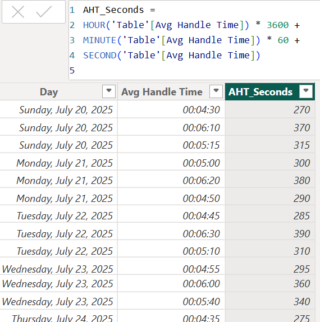Cancel the formula with the X icon
The height and width of the screenshot is (322, 320).
point(18,12)
